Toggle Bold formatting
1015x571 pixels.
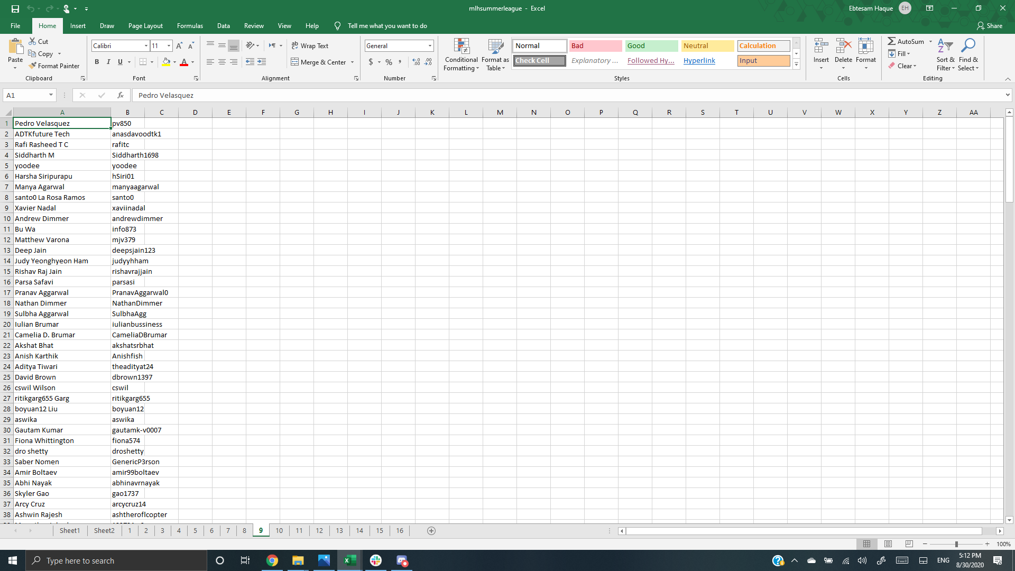click(97, 62)
